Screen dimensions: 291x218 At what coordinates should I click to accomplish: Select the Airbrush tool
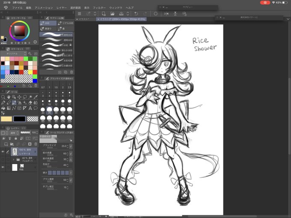(x=19, y=103)
